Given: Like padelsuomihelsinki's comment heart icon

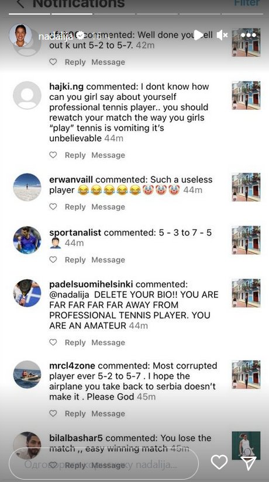Looking at the screenshot, I should (53, 342).
